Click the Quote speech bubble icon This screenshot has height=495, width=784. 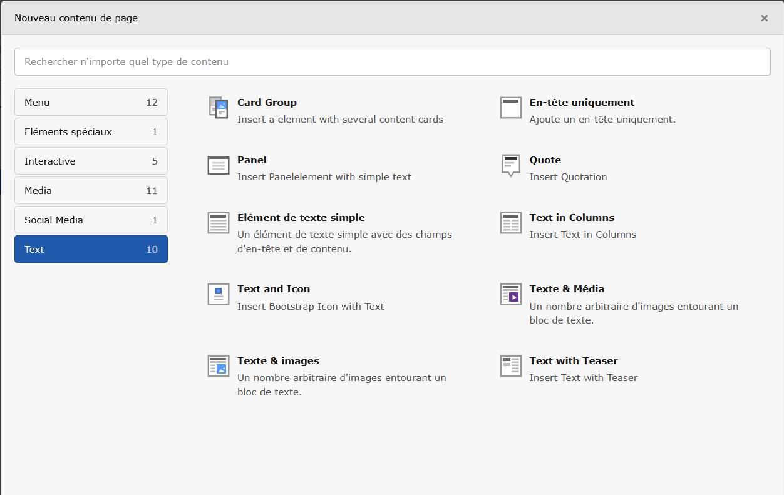[510, 165]
